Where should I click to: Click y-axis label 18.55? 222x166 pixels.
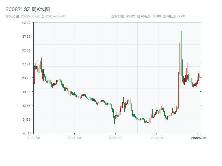pyautogui.click(x=26, y=92)
